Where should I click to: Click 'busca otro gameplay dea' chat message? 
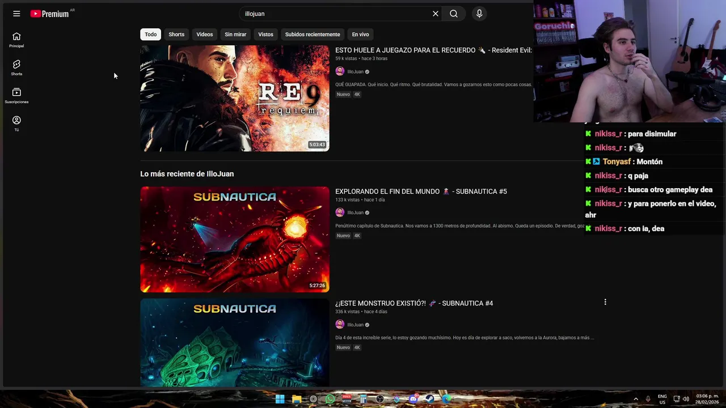(649, 190)
